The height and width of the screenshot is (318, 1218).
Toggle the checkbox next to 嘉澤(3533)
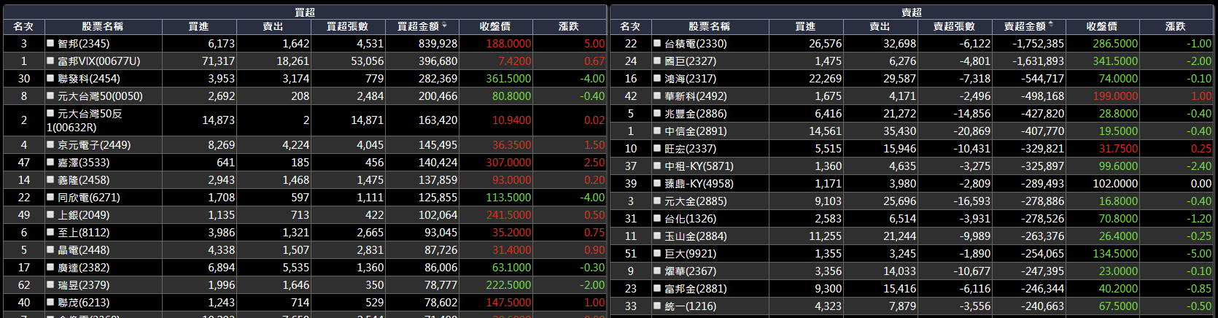[x=50, y=162]
